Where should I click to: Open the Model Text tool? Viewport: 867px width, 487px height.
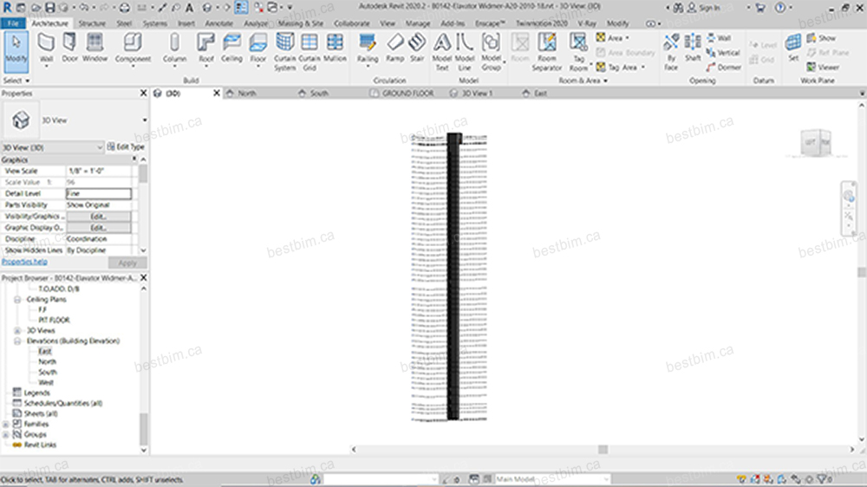coord(442,50)
